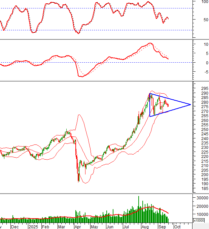Screen dimensions: 209x229
Task: Select the 'Apr' month label on time axis
Action: [77, 227]
